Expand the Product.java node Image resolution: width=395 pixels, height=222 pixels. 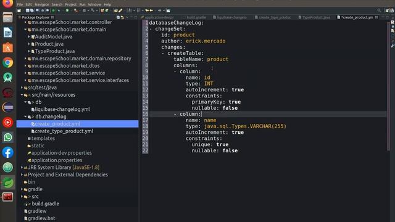point(29,44)
